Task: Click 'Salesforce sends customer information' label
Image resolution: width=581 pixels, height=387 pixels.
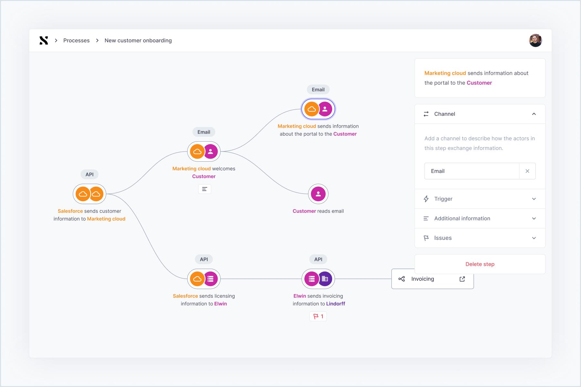Action: 89,215
